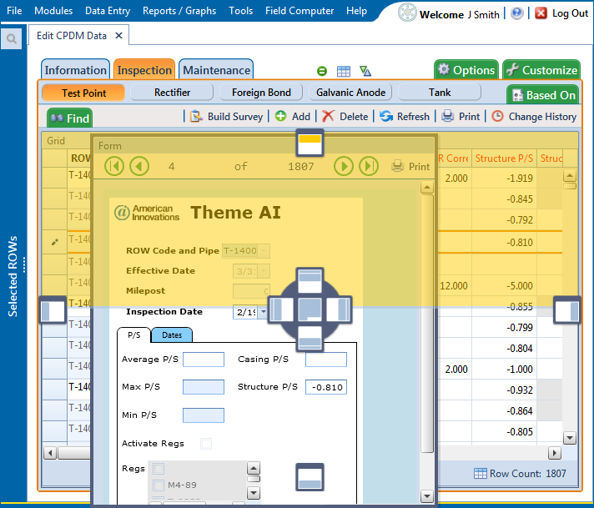The width and height of the screenshot is (594, 508).
Task: Click Structure P/S column header
Action: [504, 158]
